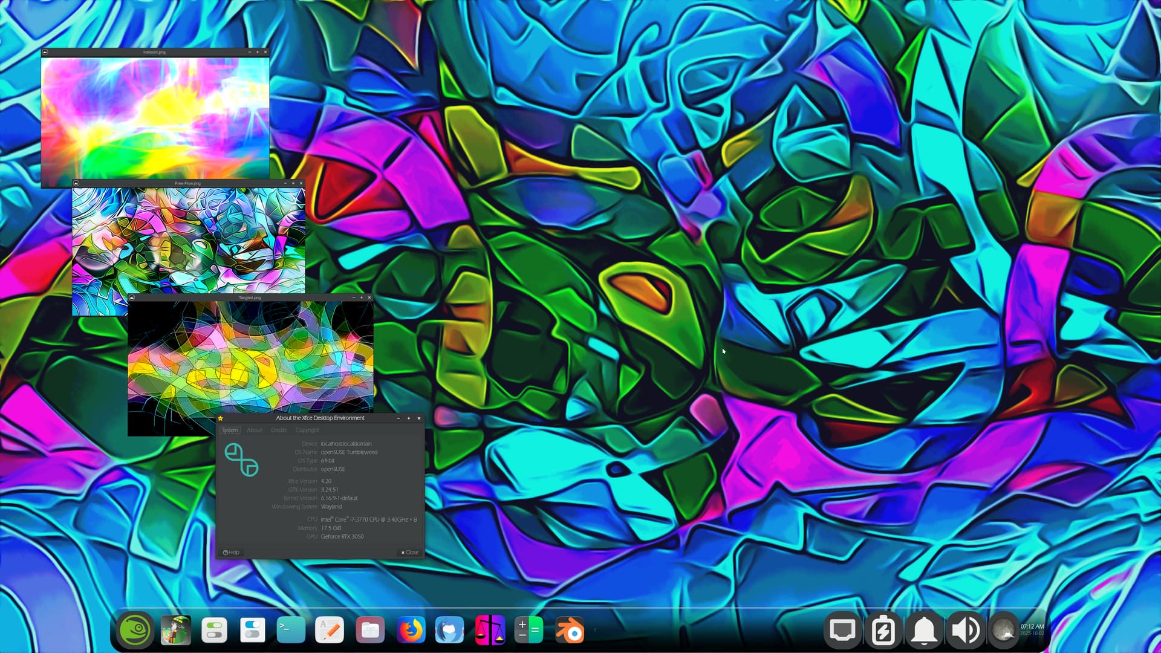Open the text editor launcher
The height and width of the screenshot is (653, 1161).
tap(330, 630)
